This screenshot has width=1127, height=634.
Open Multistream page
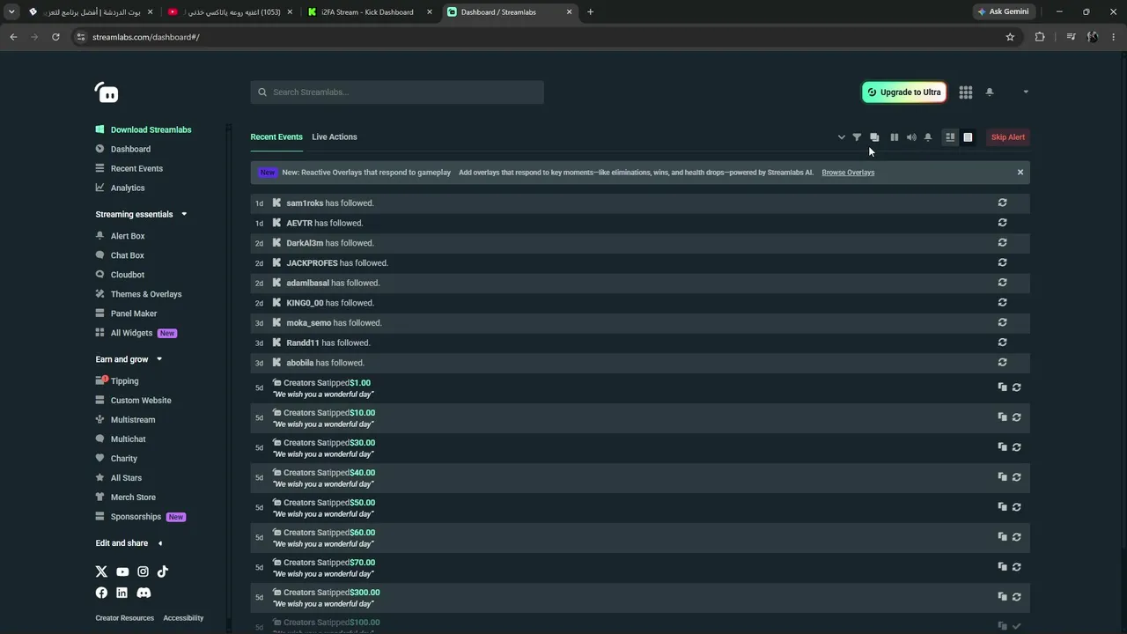(126, 420)
